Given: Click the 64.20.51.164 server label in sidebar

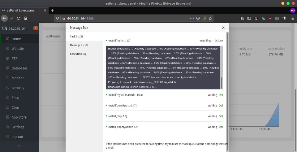Looking at the screenshot, I should coord(18,28).
